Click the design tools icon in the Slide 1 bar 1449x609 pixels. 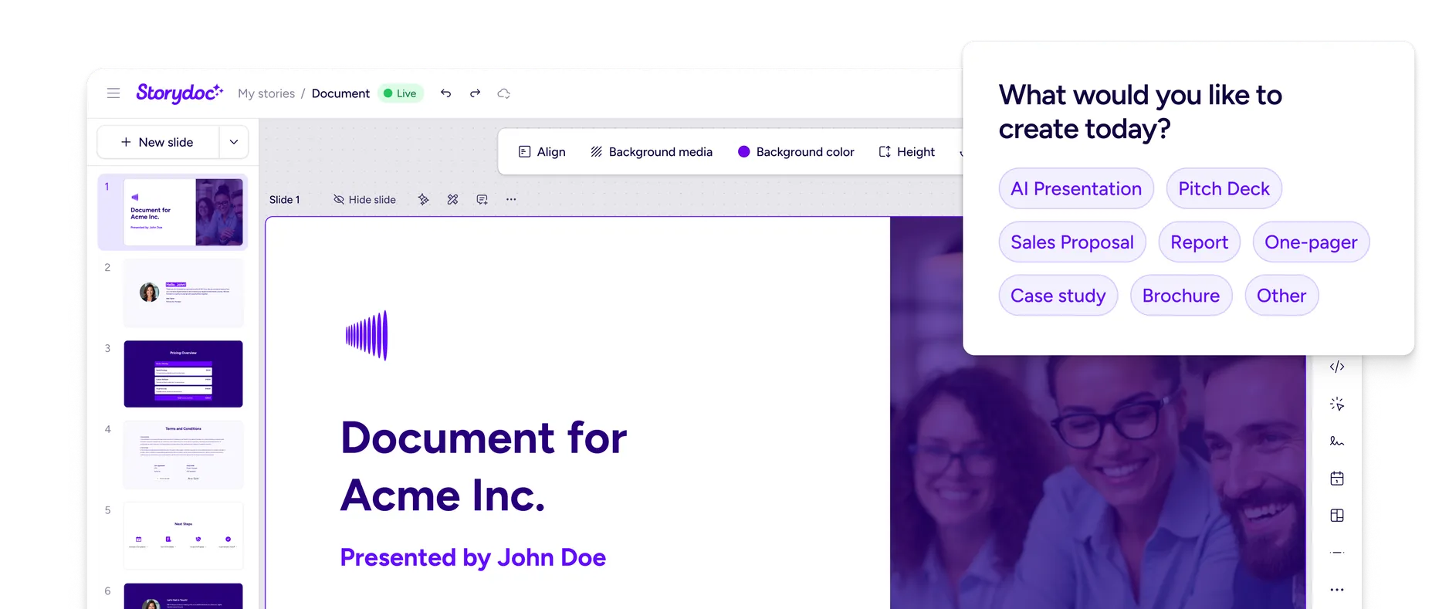pyautogui.click(x=452, y=199)
